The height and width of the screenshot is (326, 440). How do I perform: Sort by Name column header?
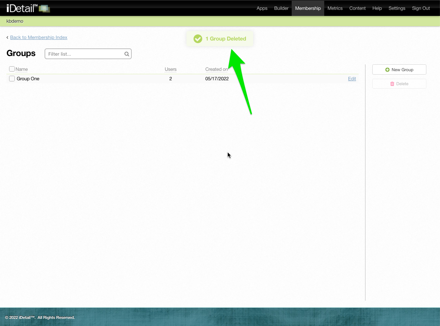[x=22, y=69]
